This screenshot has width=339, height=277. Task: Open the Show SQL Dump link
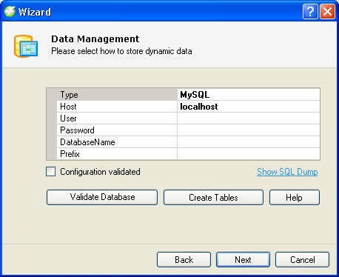(287, 172)
